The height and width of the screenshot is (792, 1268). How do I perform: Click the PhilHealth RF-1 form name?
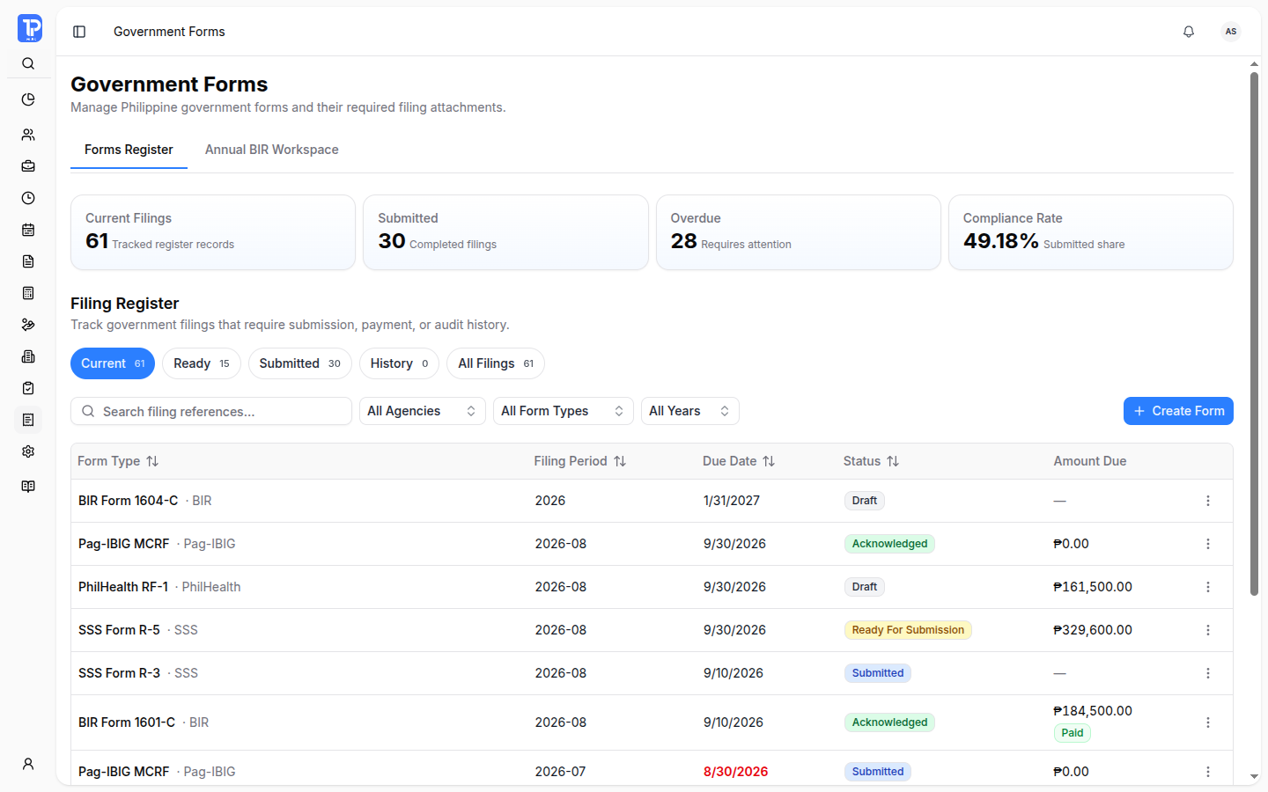point(123,587)
